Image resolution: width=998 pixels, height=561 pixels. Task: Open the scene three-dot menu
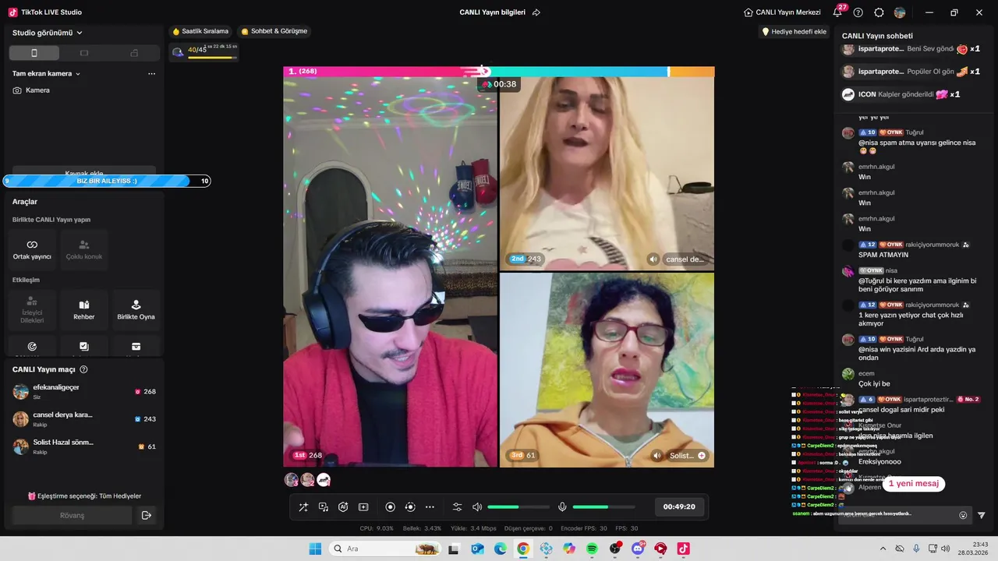pyautogui.click(x=151, y=74)
